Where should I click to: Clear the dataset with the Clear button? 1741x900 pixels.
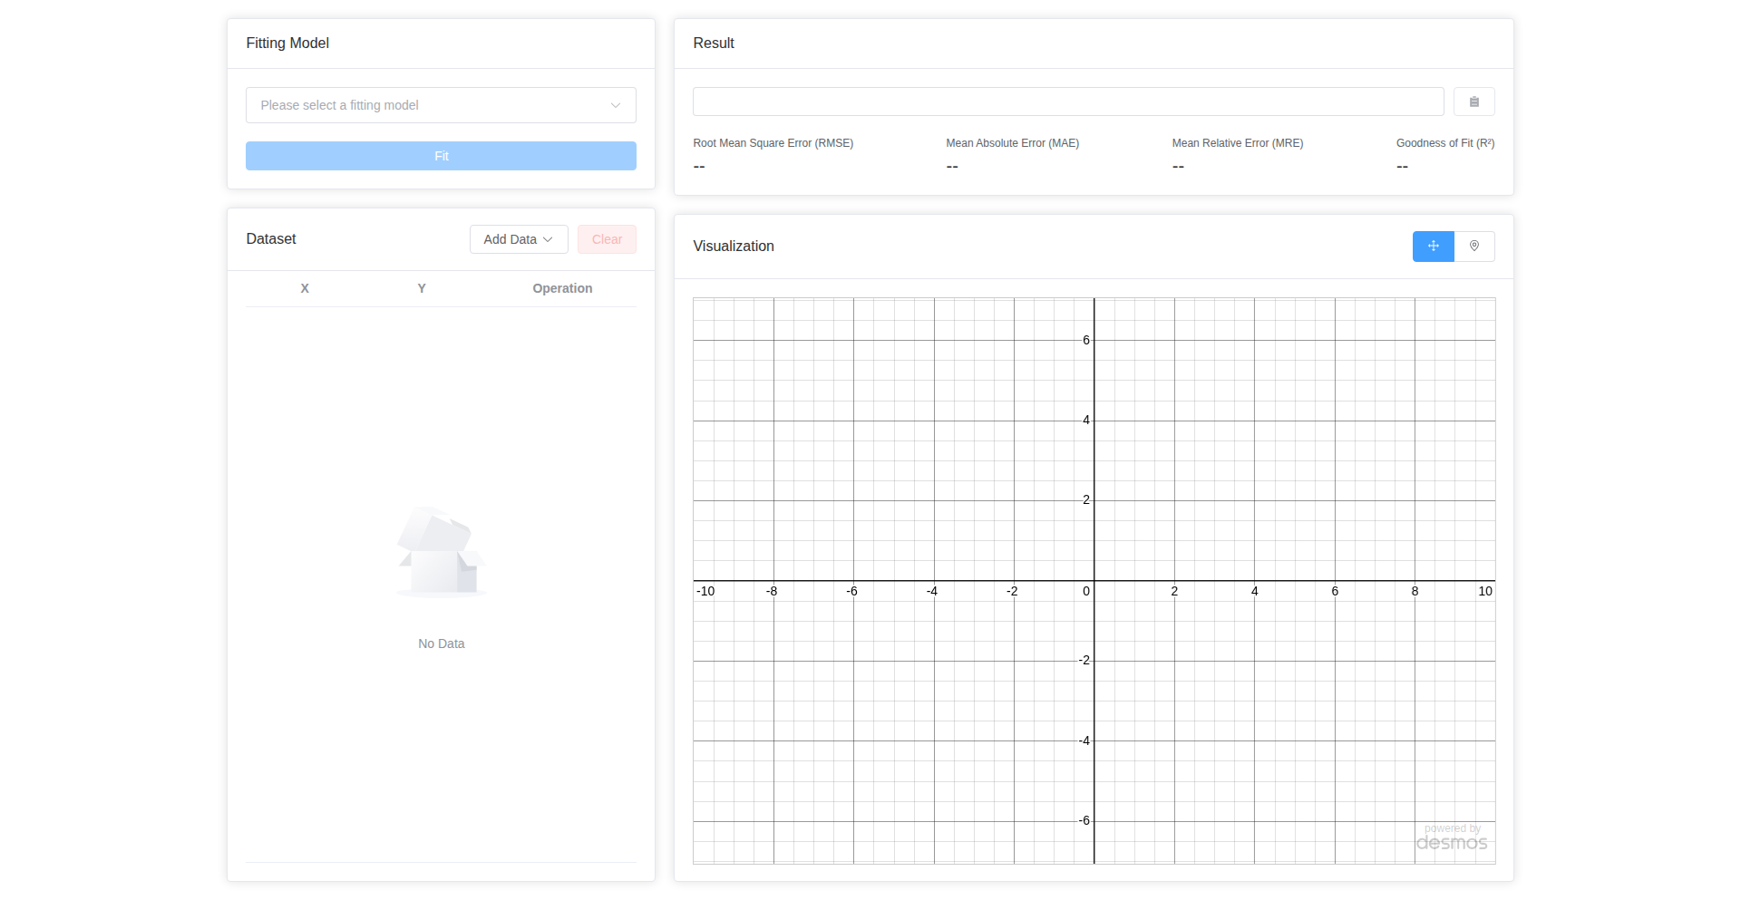coord(606,238)
